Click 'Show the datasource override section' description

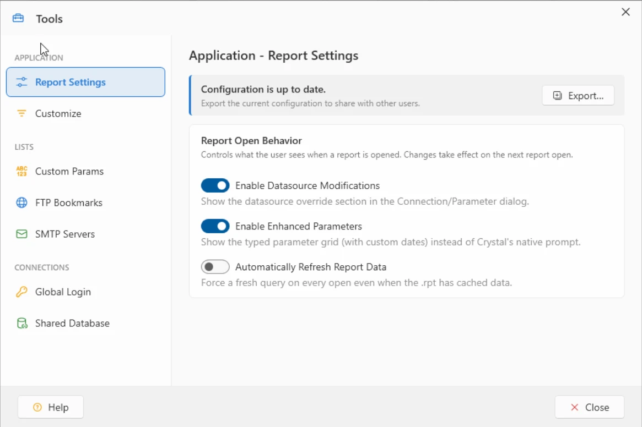[365, 201]
